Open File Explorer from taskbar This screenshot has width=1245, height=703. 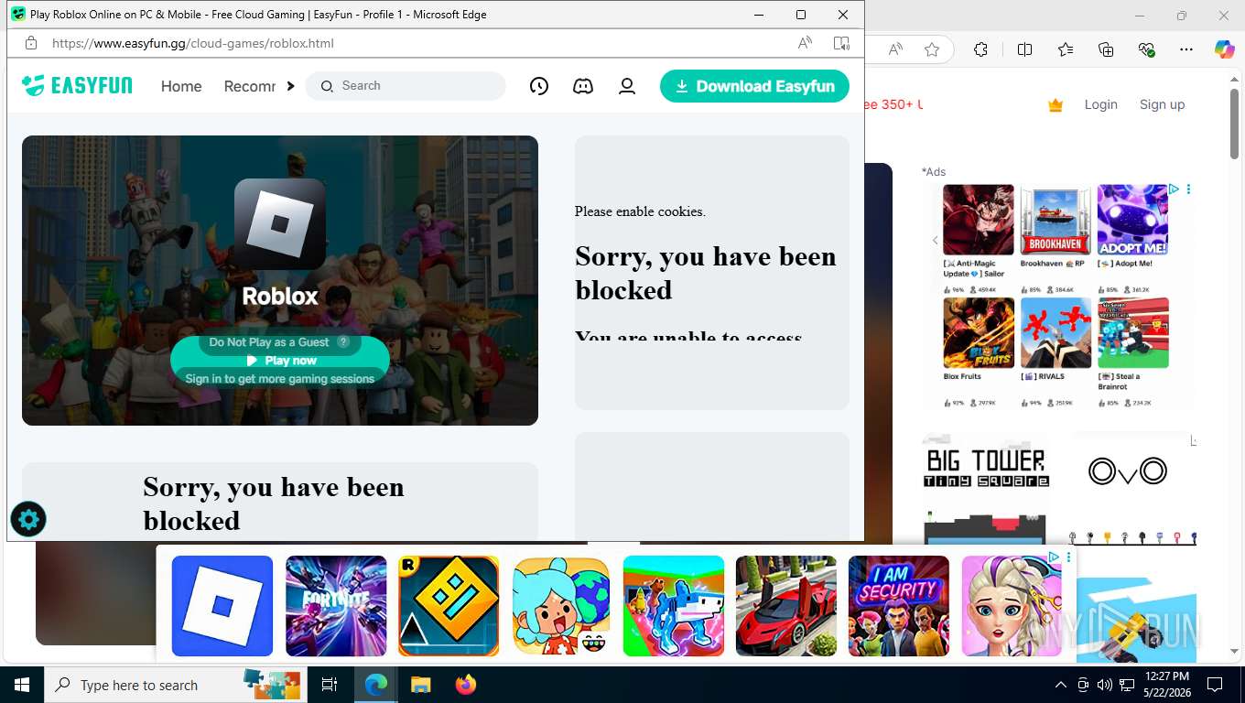point(420,685)
